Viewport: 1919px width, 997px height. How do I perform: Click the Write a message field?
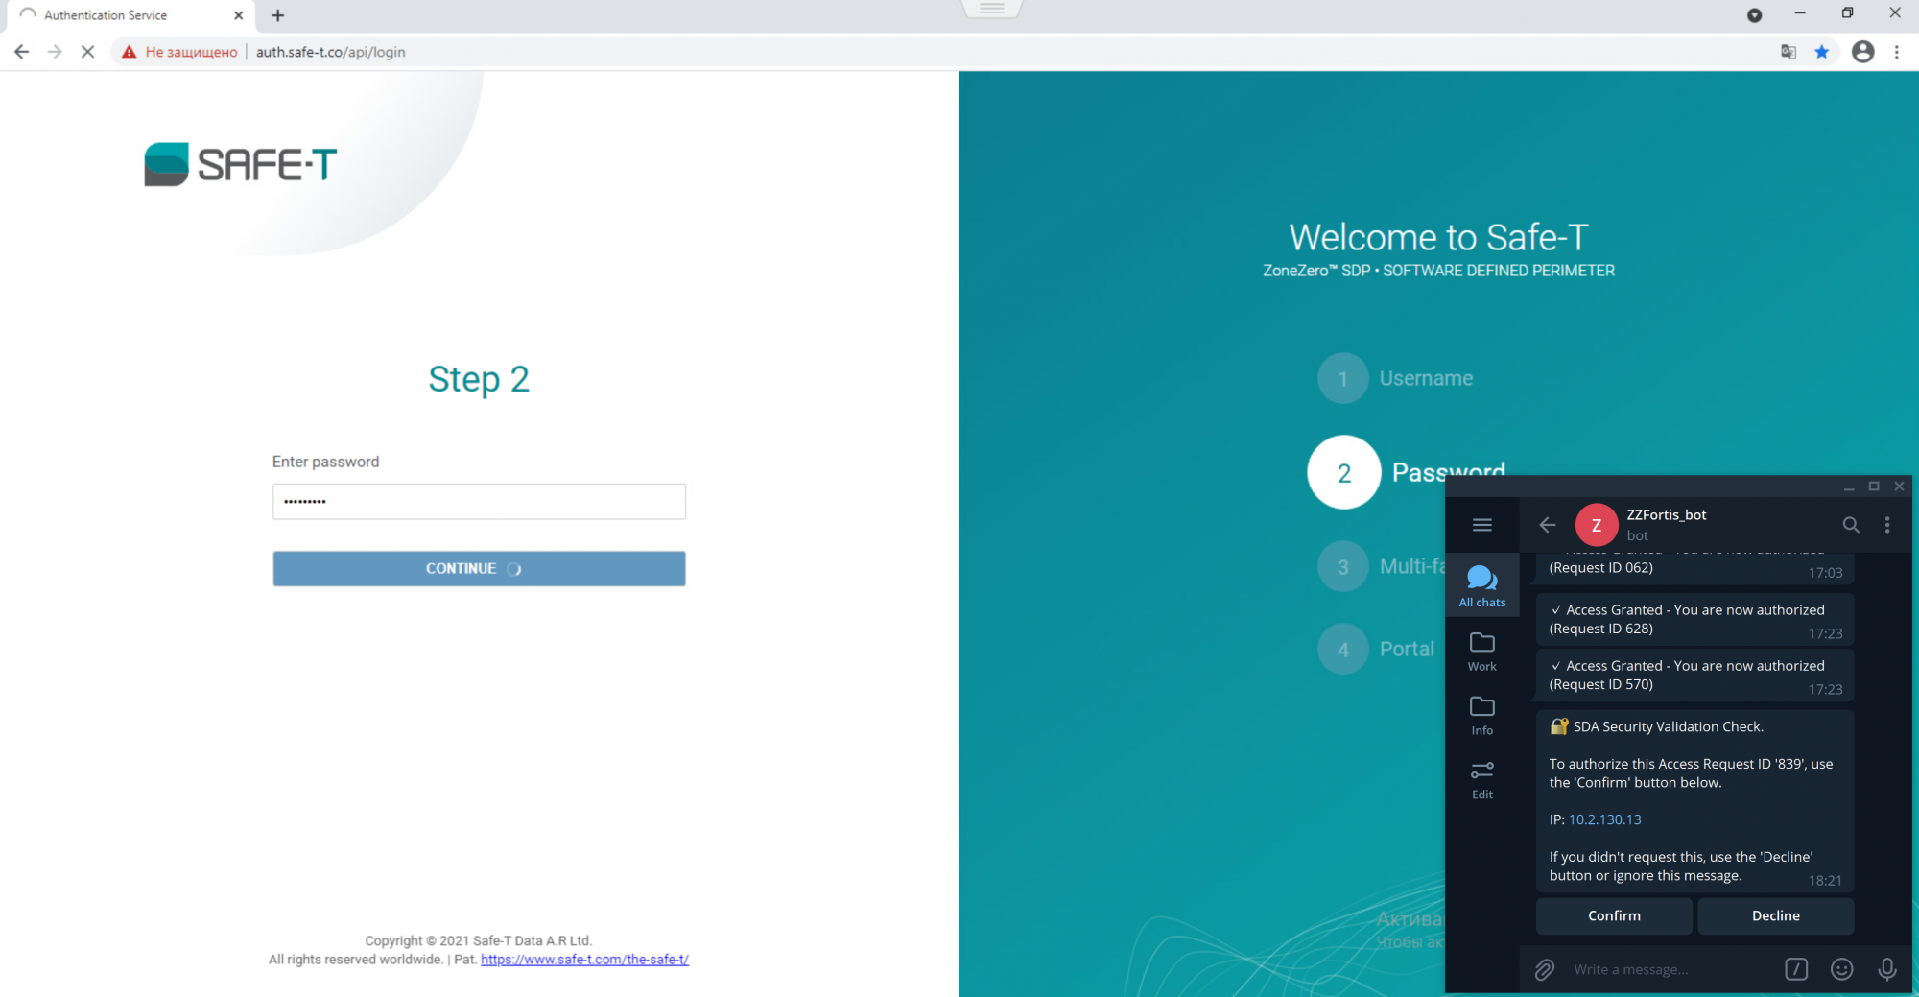[1670, 970]
